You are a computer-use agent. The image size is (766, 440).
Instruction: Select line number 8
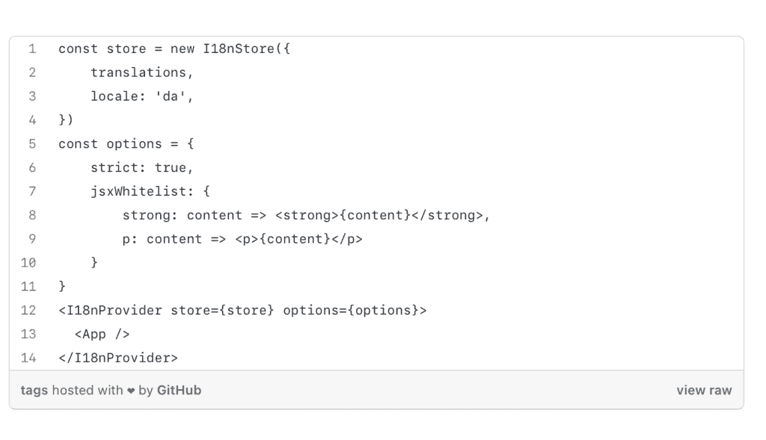pos(32,215)
